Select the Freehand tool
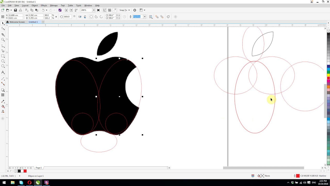This screenshot has width=330, height=186. [3, 45]
